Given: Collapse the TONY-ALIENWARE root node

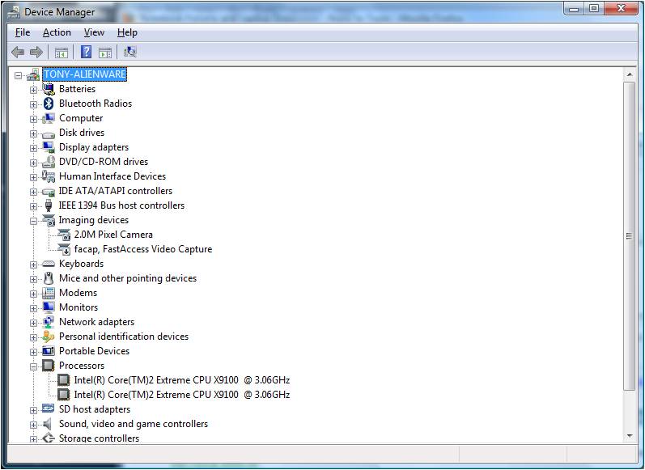Looking at the screenshot, I should pyautogui.click(x=18, y=76).
